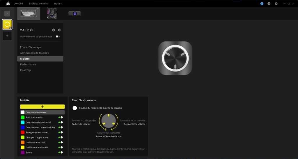Click the Corsair sails logo icon
Screen dimensions: 298x159
(x=8, y=3)
